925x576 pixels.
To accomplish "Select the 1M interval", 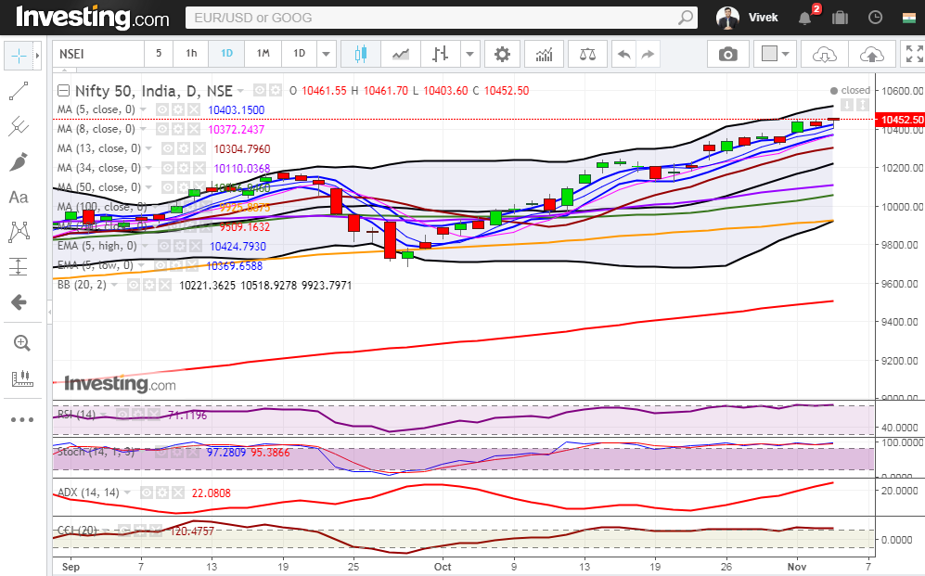I will [x=263, y=54].
